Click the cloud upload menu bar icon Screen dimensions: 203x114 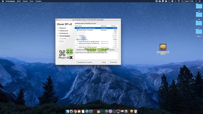click(160, 1)
